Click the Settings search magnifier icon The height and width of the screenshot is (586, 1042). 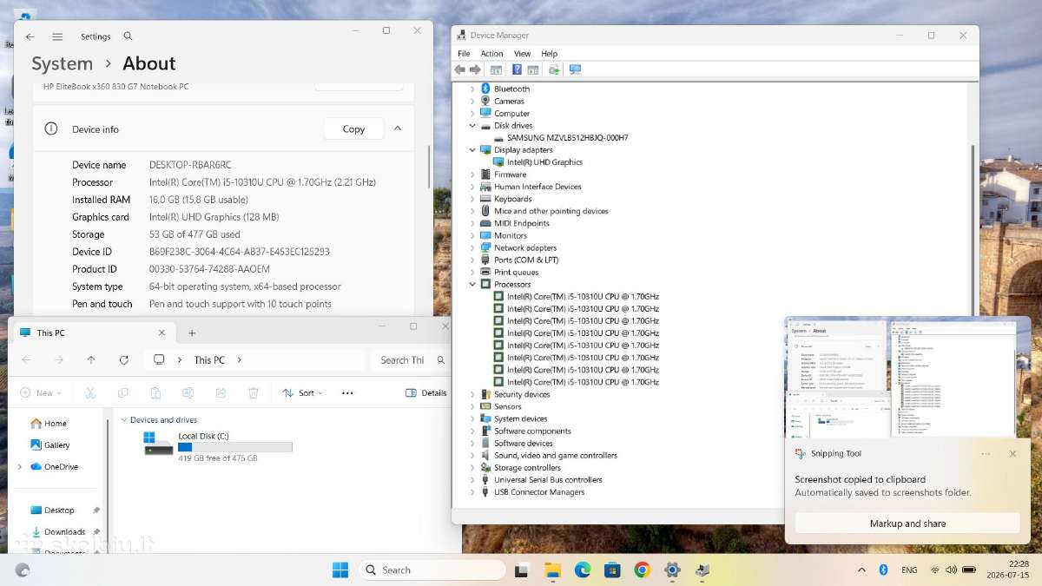tap(128, 36)
